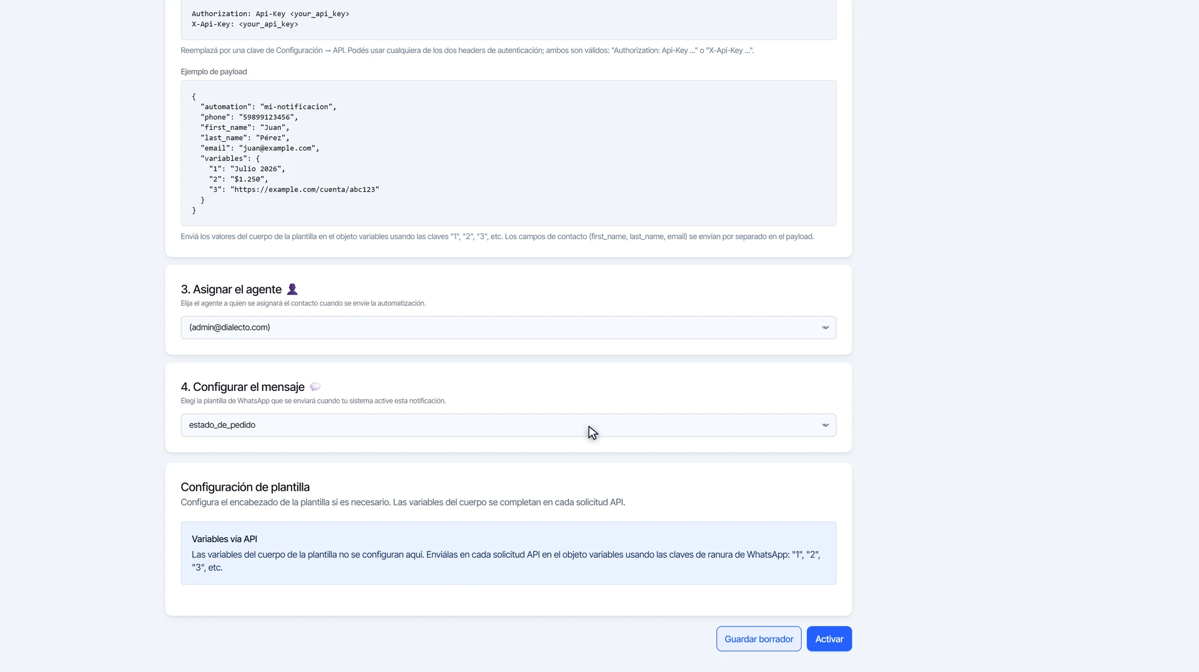
Task: Click the "Variables vía API" info title
Action: 224,539
